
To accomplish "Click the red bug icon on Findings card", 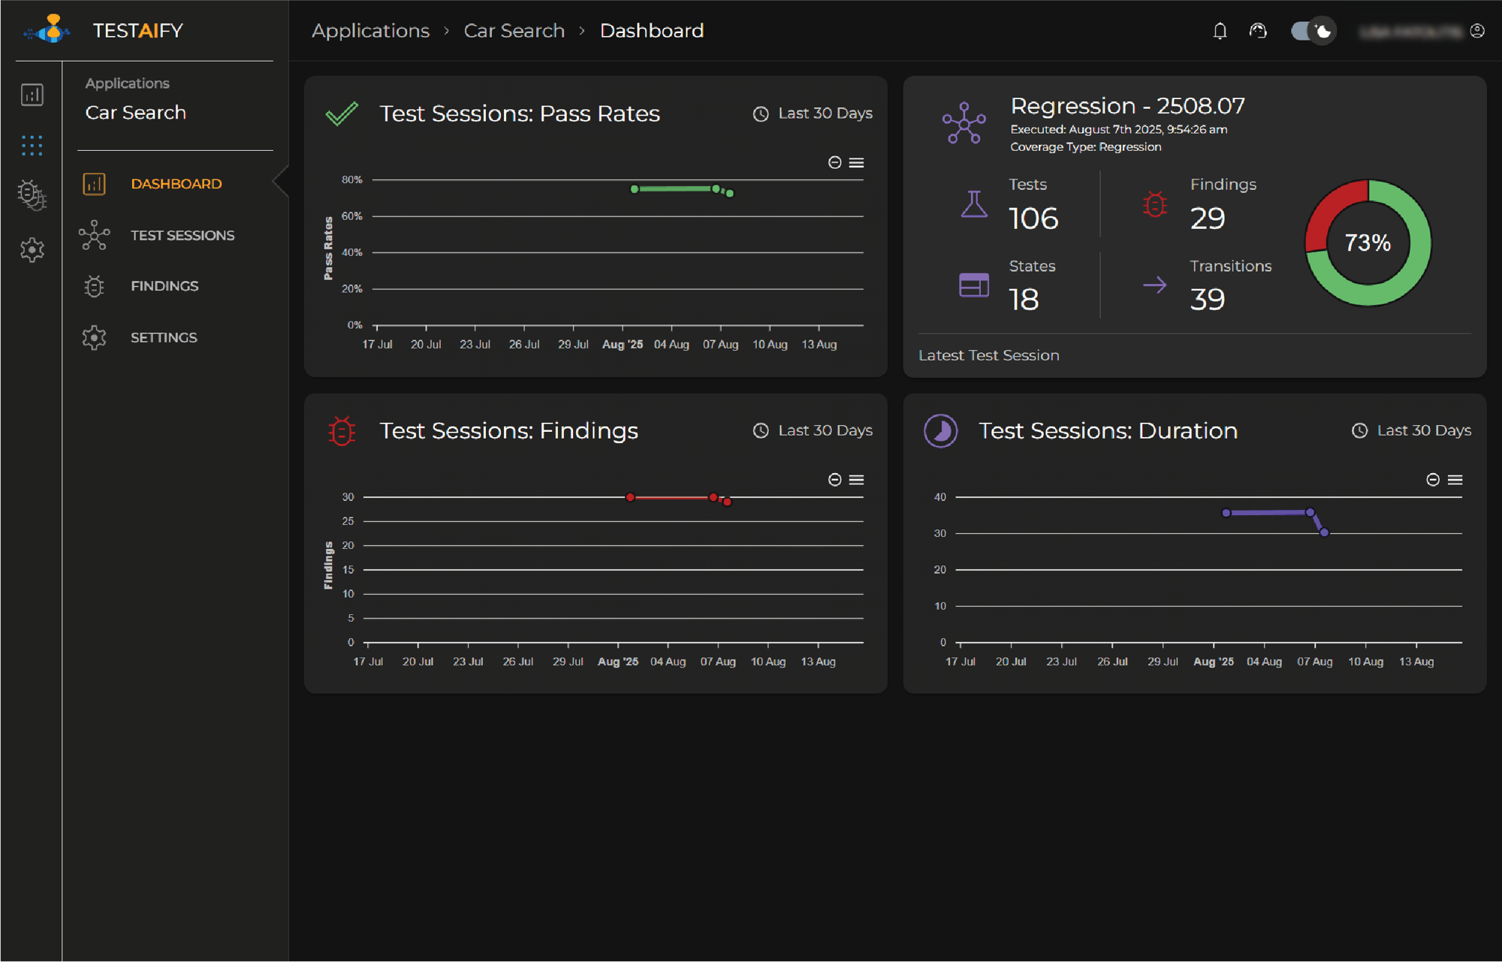I will (342, 431).
